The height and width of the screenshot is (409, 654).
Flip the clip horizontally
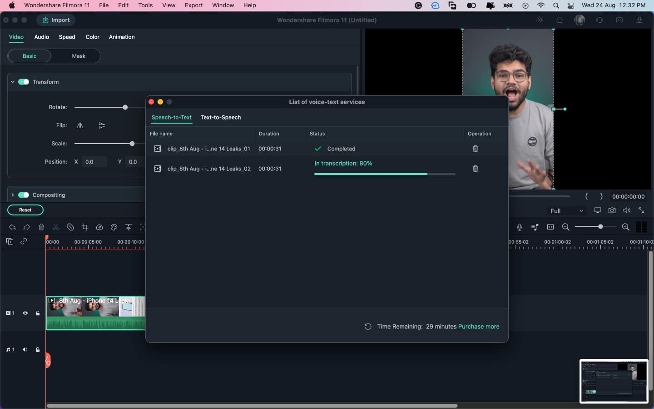[80, 125]
